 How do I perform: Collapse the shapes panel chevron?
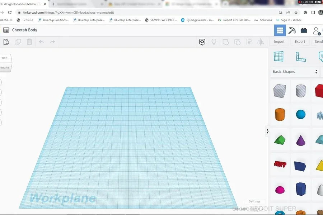267,131
